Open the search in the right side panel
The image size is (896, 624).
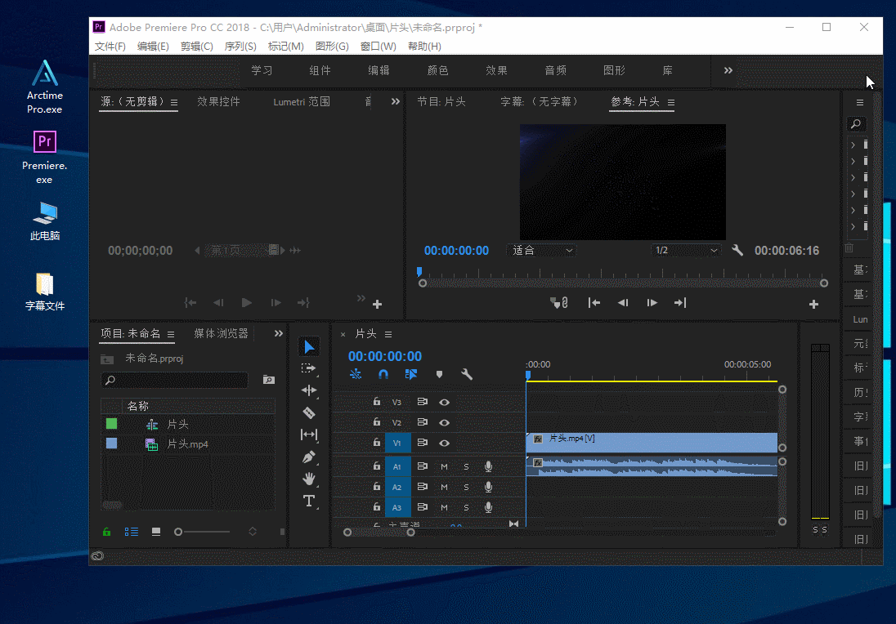(x=856, y=124)
